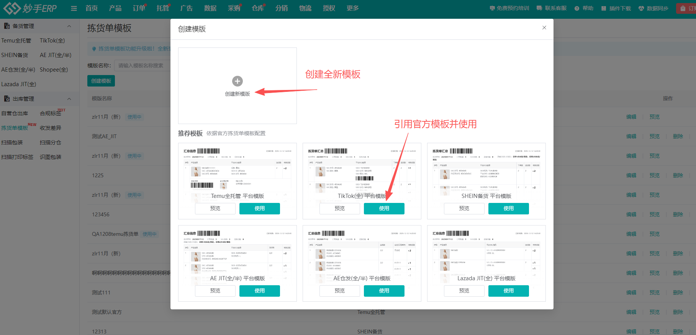Image resolution: width=696 pixels, height=335 pixels.
Task: Open 合规标签 in the sidebar
Action: pyautogui.click(x=51, y=113)
